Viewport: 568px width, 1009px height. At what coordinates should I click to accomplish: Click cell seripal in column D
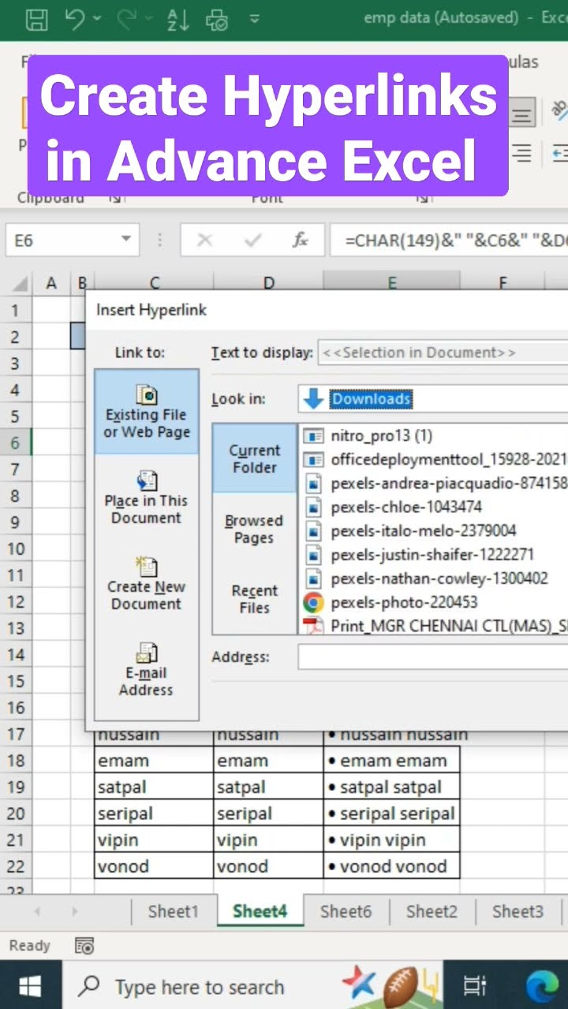(x=268, y=814)
